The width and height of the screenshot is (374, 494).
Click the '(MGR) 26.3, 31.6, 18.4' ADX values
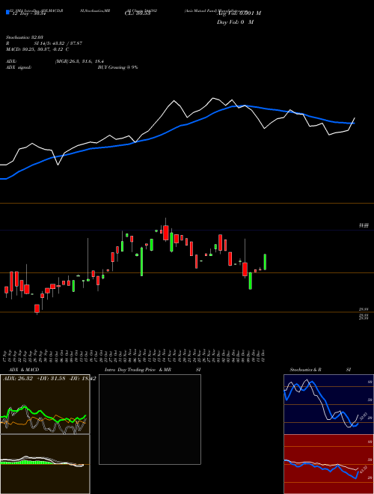(79, 61)
